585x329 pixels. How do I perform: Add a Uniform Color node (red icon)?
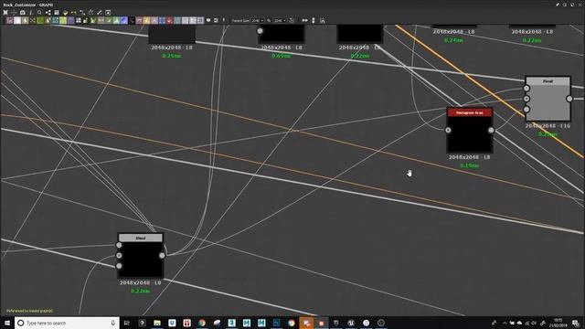click(x=169, y=20)
